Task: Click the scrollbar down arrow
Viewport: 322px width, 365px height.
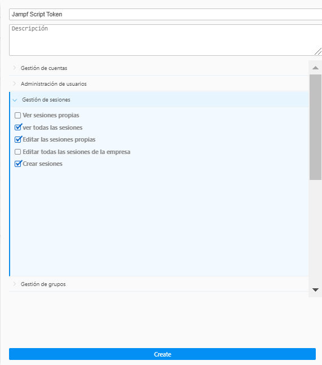Action: [315, 290]
